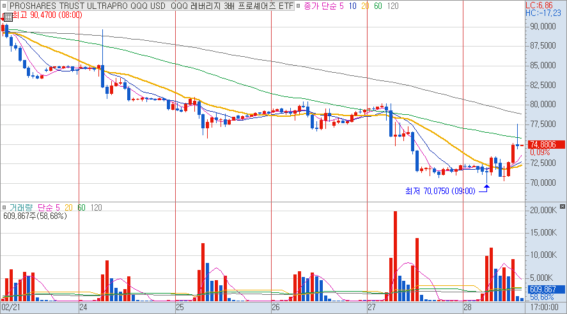Image resolution: width=567 pixels, height=314 pixels.
Task: Close the volume panel with its X icon
Action: pyautogui.click(x=563, y=206)
